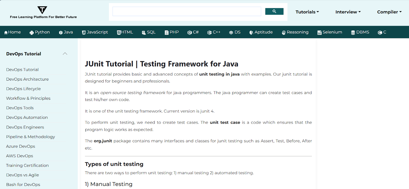This screenshot has height=189, width=409.
Task: Open DevOps Tools sidebar link
Action: click(x=20, y=108)
